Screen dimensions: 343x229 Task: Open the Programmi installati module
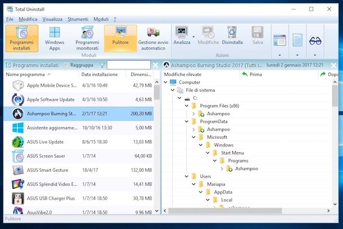coord(22,38)
